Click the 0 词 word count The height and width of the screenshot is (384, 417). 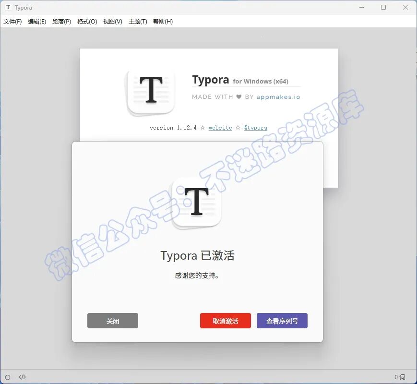400,377
